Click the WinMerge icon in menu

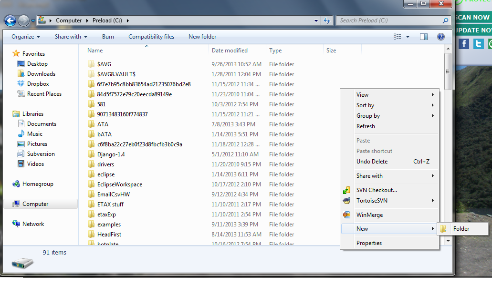coord(347,215)
